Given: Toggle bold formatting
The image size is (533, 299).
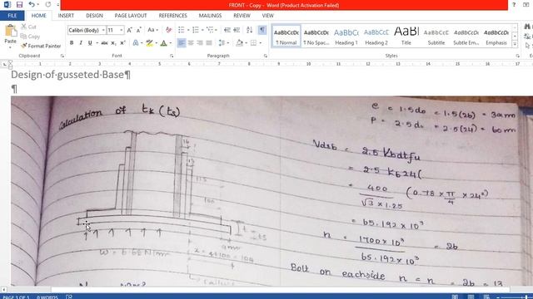Looking at the screenshot, I should click(x=72, y=43).
